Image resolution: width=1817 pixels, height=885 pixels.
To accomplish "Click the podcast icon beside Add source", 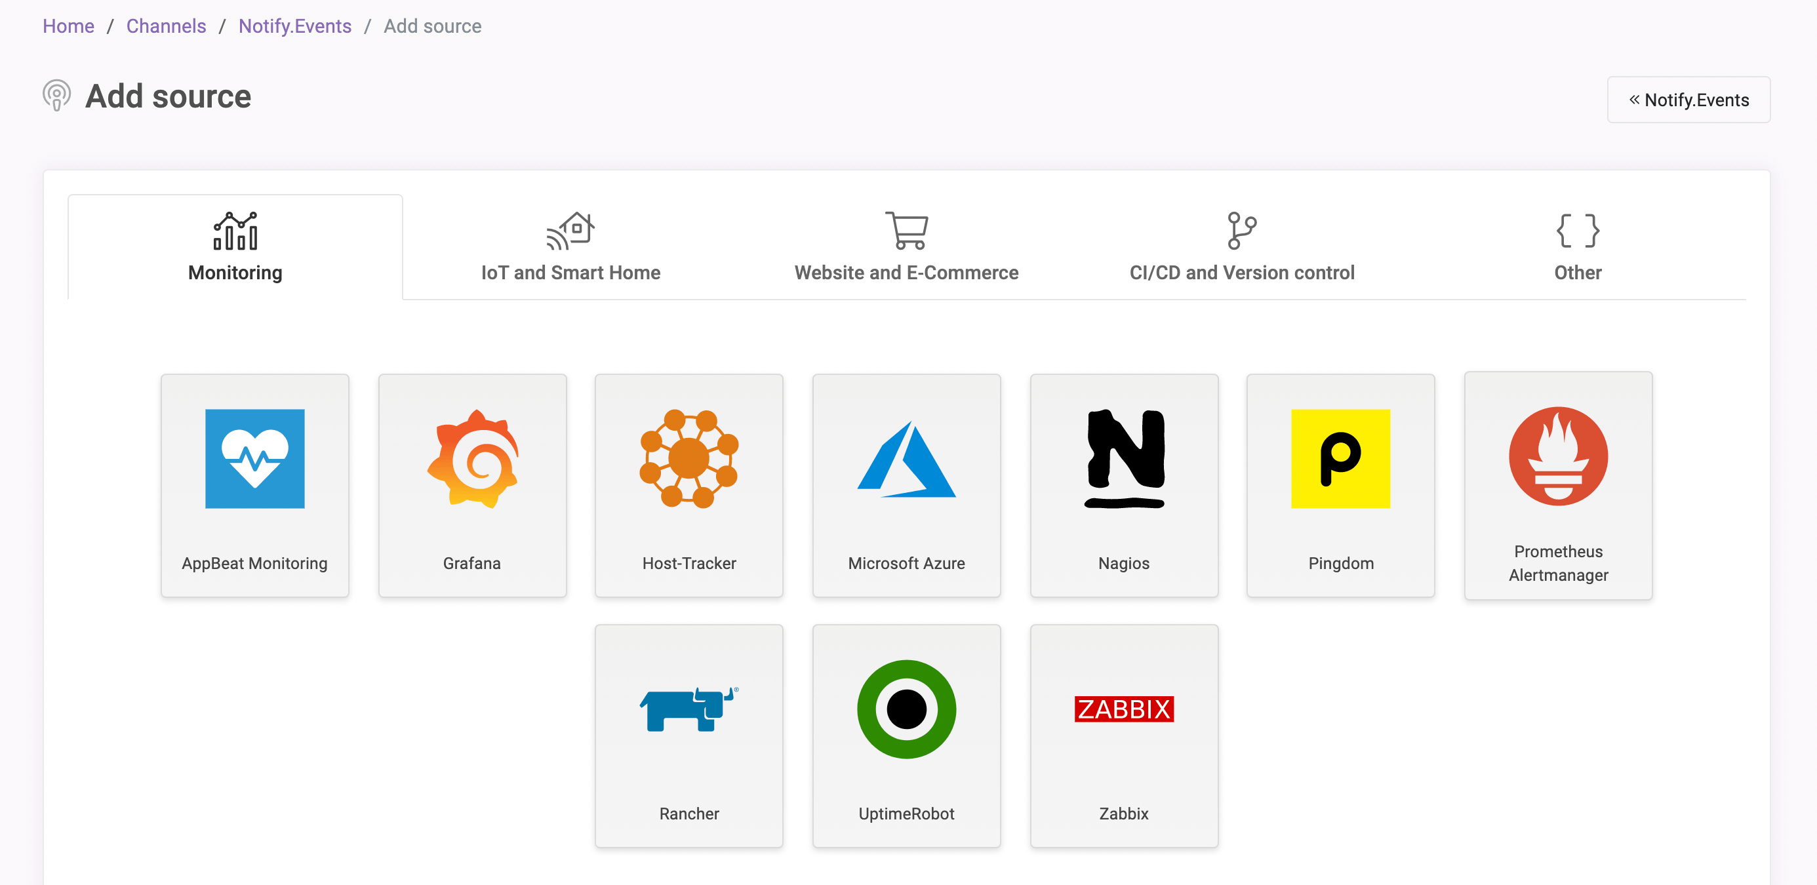I will (x=56, y=95).
